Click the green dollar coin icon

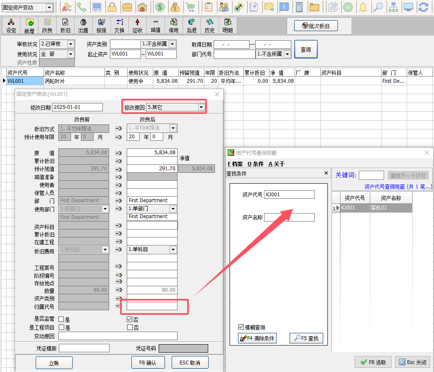[x=159, y=7]
